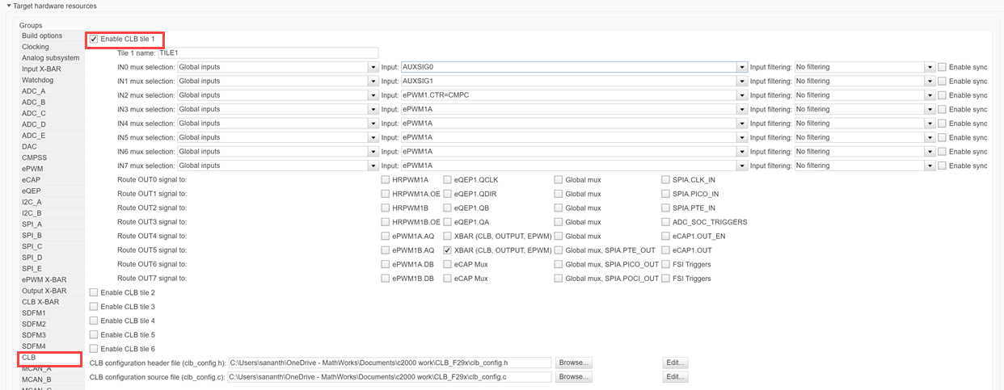Uncheck XBAR for OUT5 signal routing

click(x=447, y=250)
